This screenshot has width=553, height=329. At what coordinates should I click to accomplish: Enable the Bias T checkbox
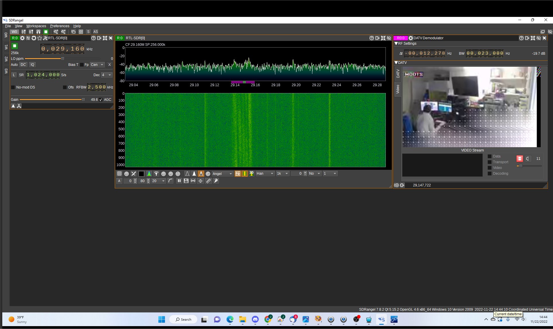(x=81, y=65)
